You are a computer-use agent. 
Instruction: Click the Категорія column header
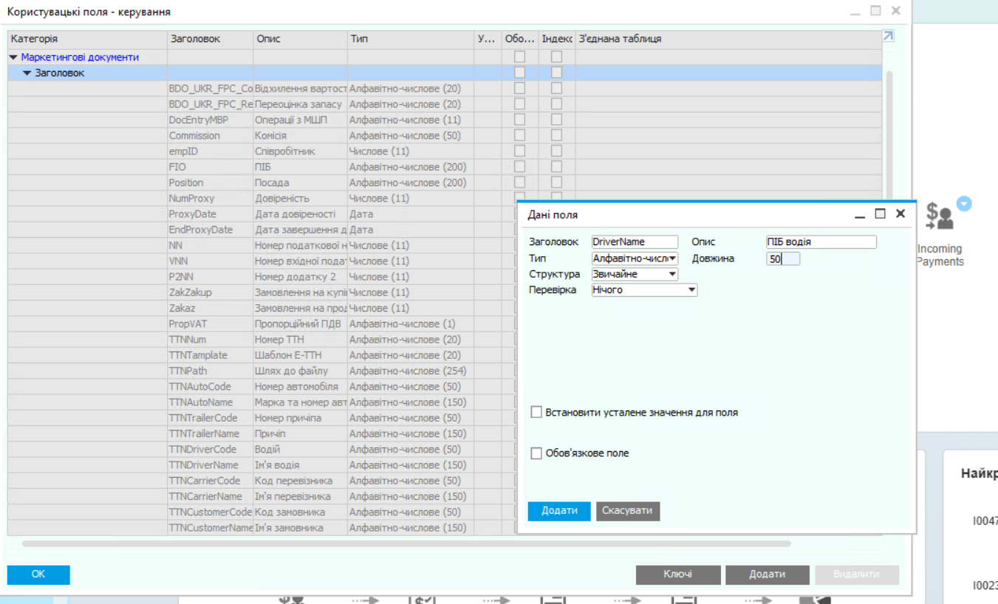(88, 38)
